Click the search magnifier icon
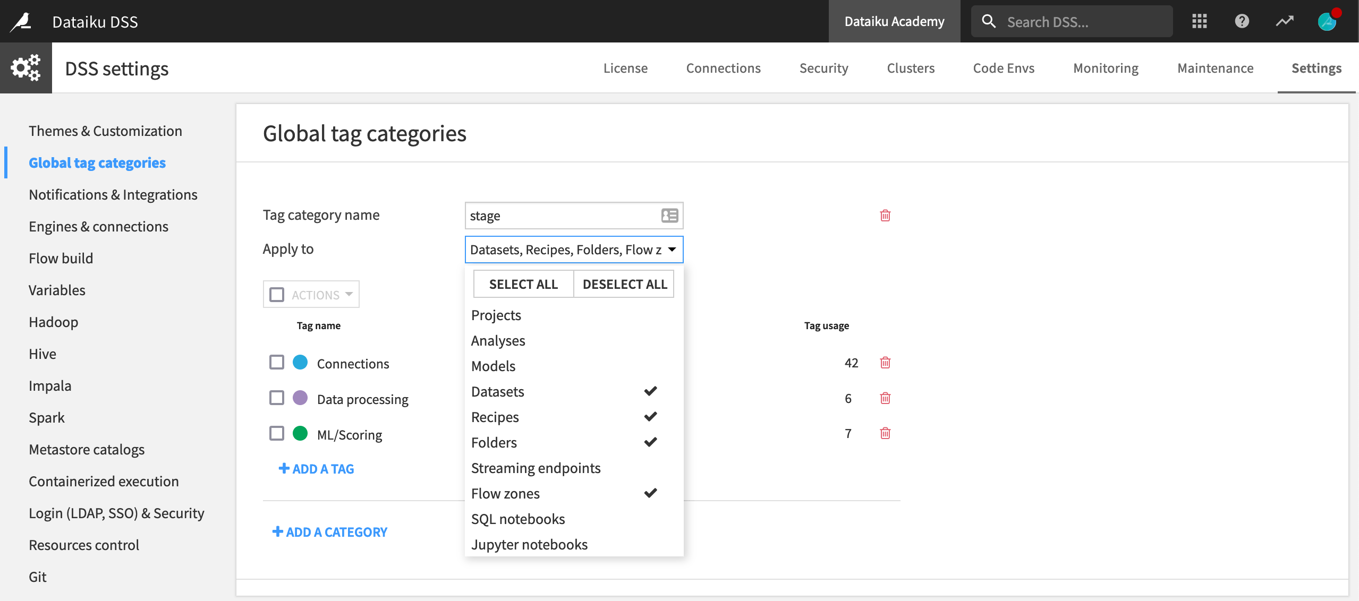 coord(988,21)
